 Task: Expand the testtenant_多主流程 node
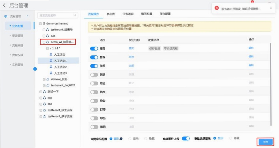(40, 110)
